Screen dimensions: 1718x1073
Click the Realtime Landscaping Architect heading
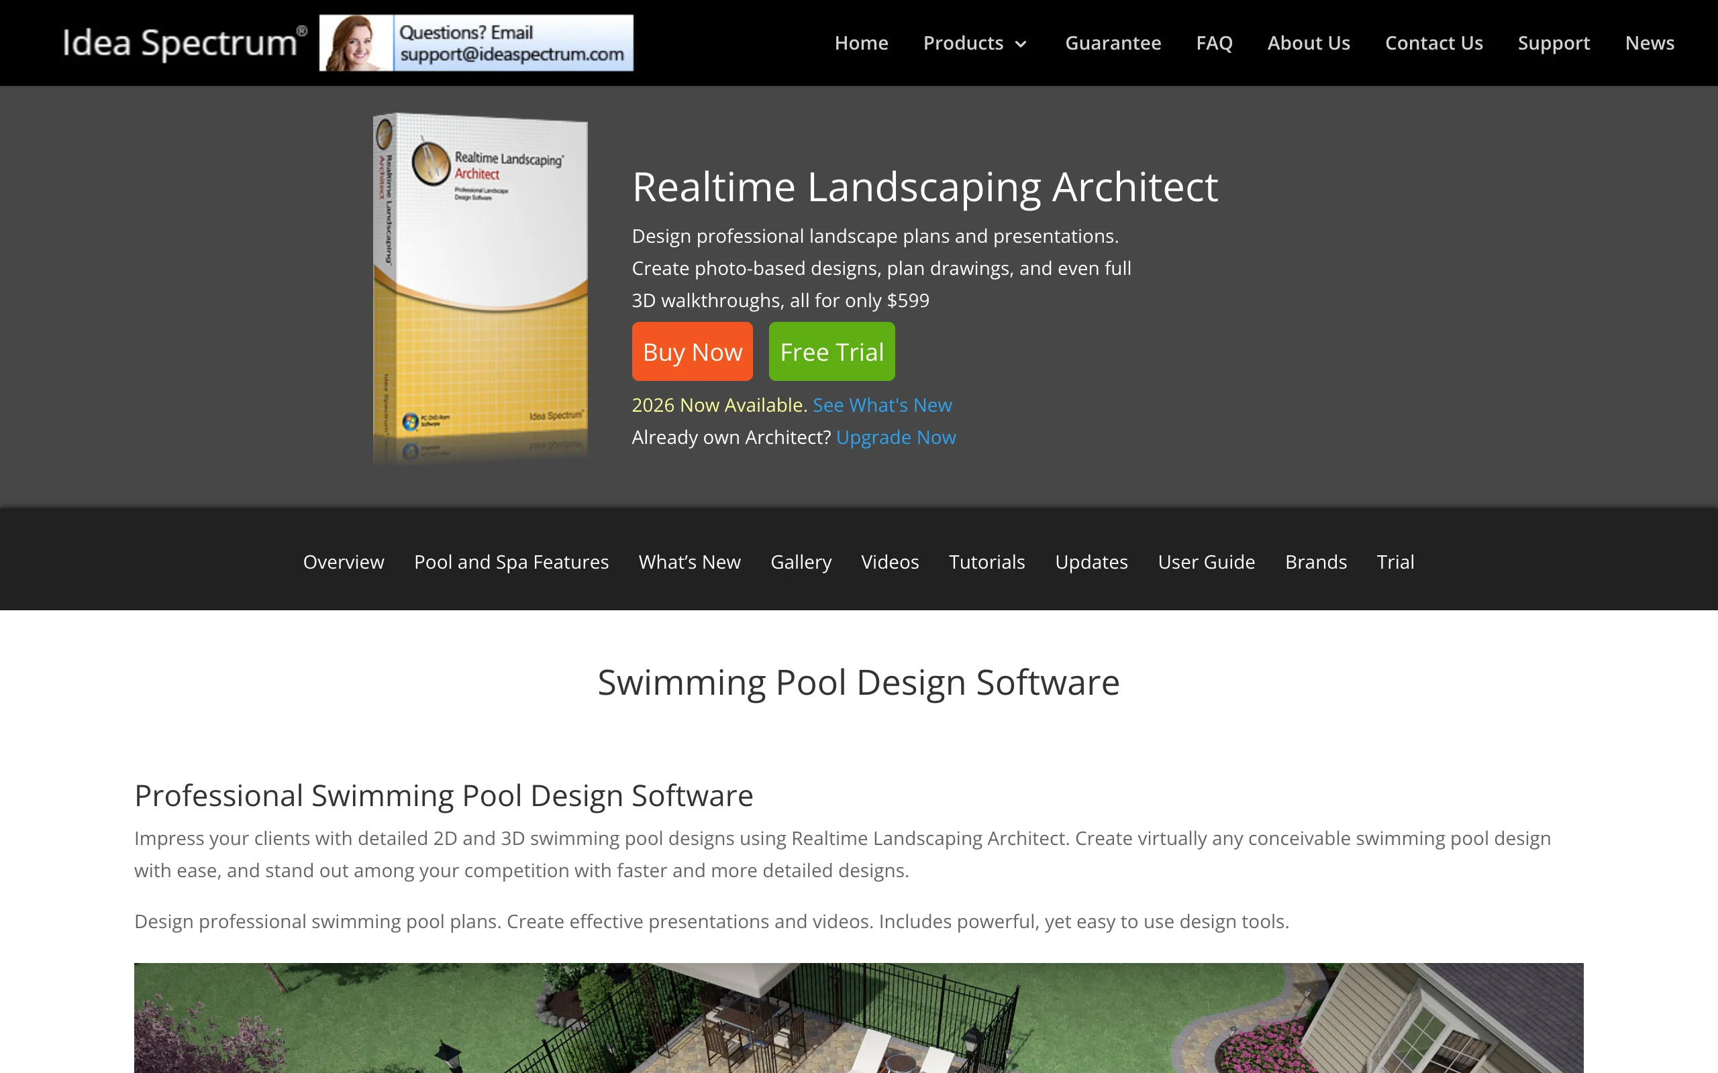pos(925,187)
